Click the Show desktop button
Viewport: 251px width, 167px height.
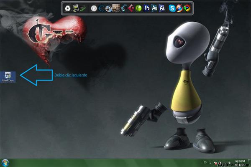(249, 163)
